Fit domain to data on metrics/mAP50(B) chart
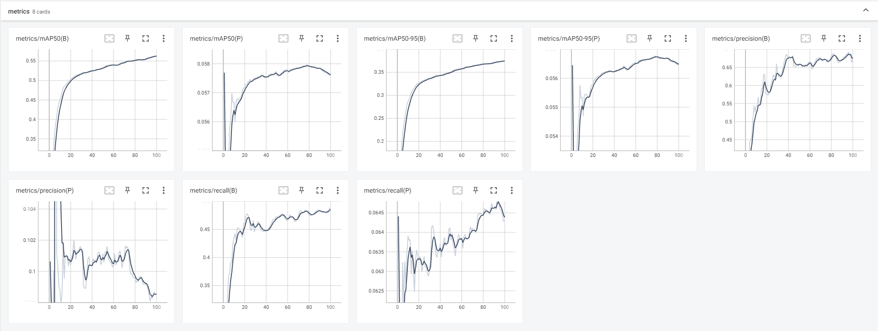 click(109, 38)
